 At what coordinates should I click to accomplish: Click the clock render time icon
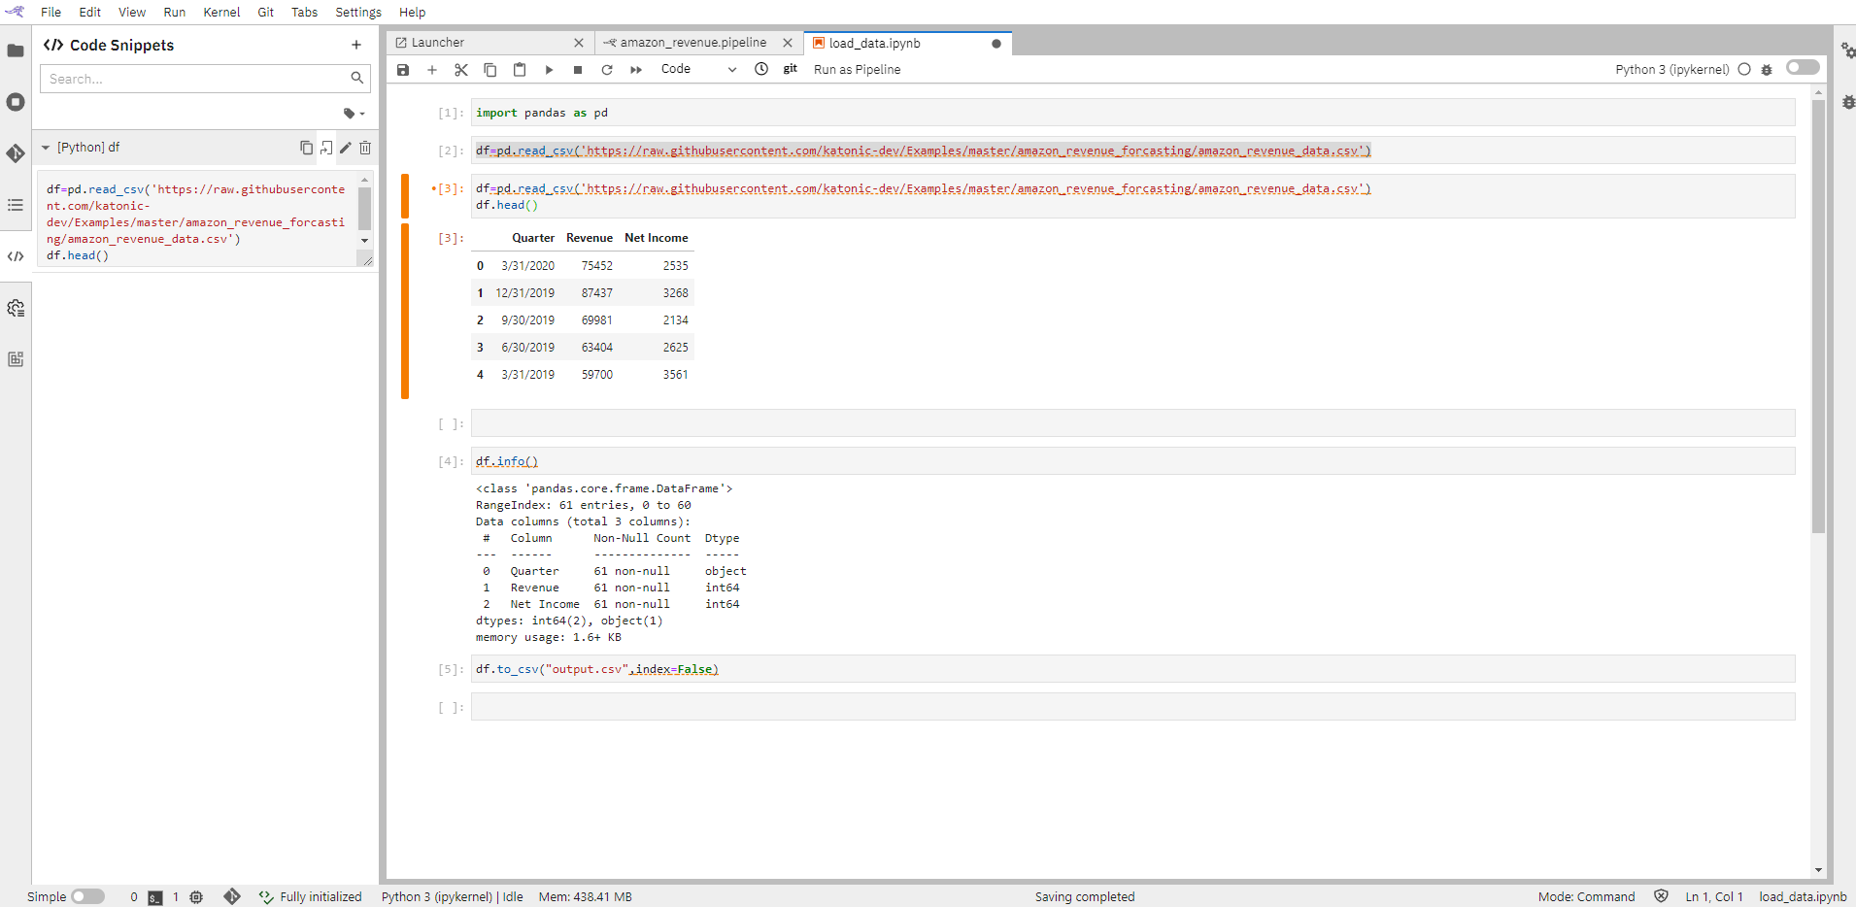761,69
